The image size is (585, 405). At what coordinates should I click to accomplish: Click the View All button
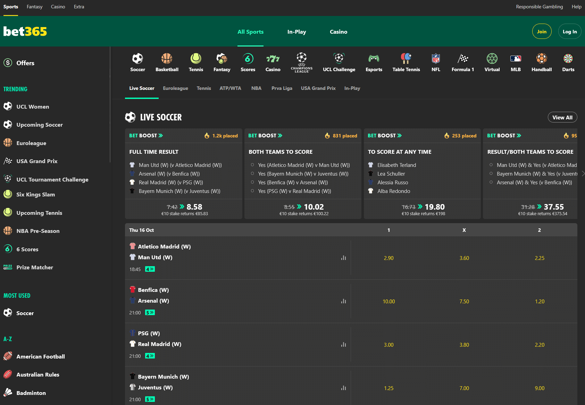(x=562, y=117)
